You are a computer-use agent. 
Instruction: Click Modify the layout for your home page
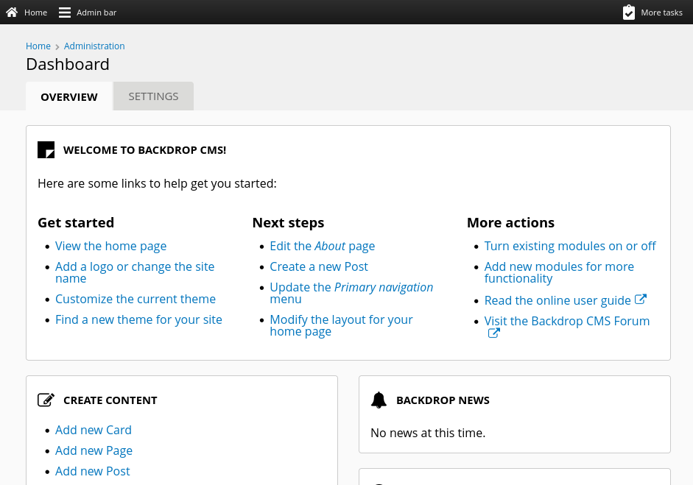point(341,325)
